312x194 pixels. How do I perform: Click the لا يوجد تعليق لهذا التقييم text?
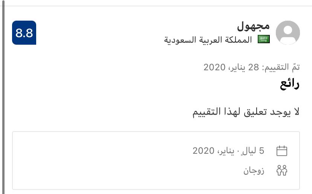click(246, 112)
